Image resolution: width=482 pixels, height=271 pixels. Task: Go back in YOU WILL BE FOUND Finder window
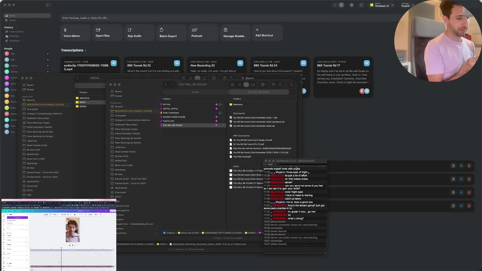click(166, 85)
